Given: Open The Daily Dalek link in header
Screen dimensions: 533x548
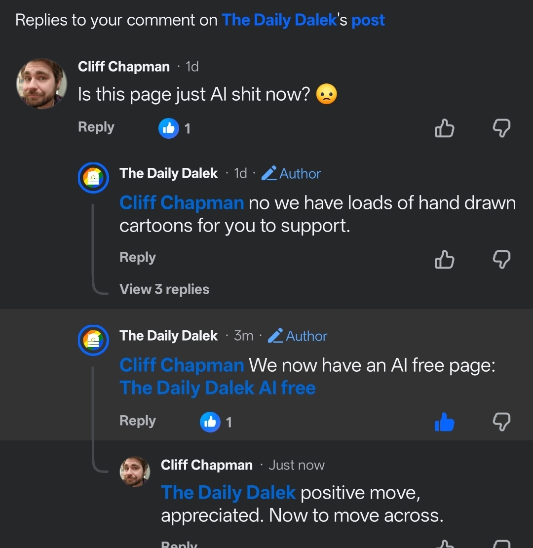Looking at the screenshot, I should (x=279, y=20).
